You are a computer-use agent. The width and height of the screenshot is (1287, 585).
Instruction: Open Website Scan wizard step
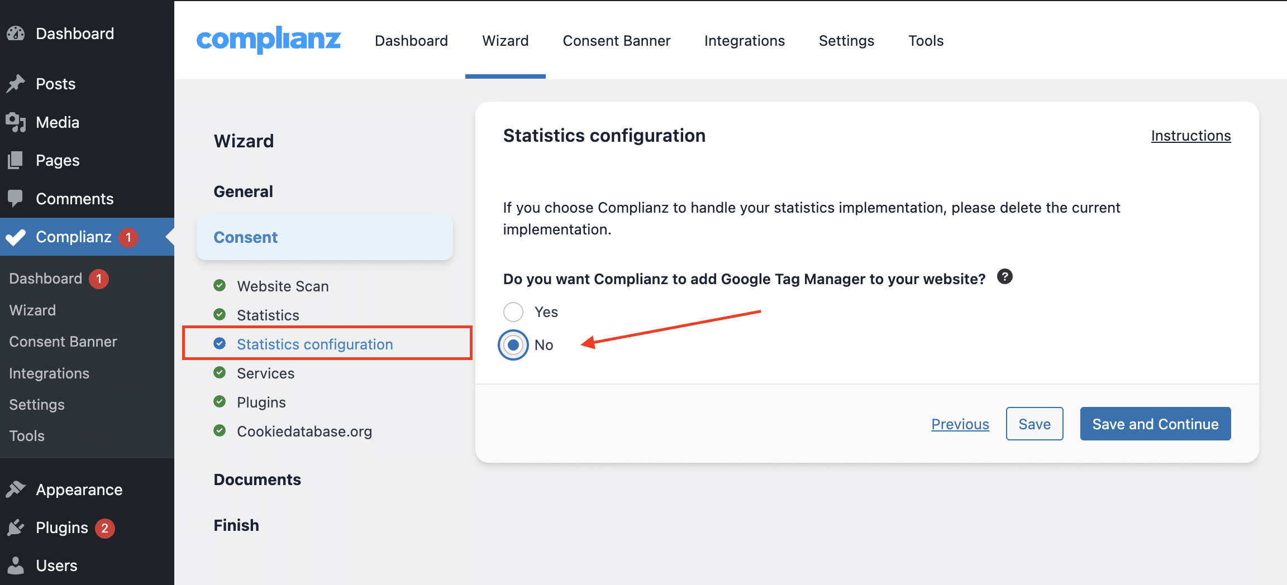[283, 286]
